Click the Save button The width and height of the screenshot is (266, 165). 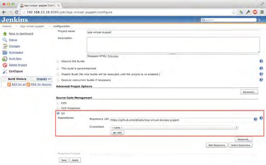64,160
